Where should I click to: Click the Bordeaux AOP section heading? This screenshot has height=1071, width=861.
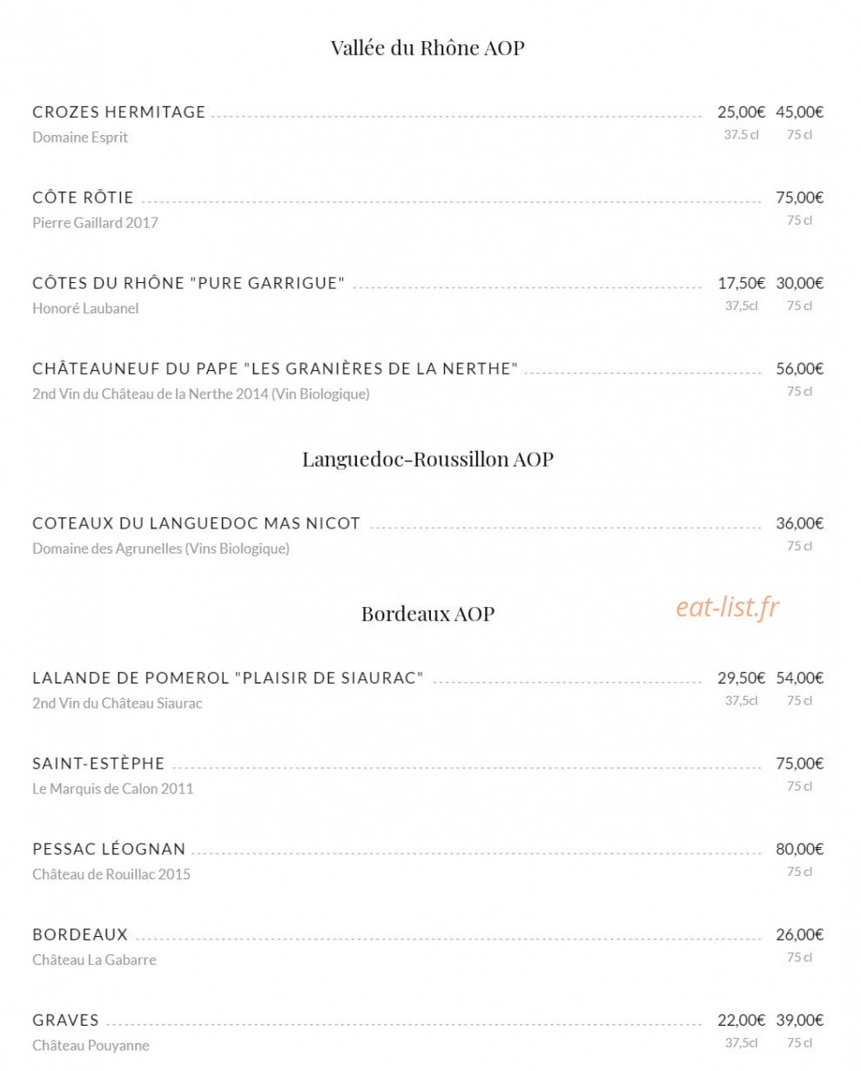[427, 614]
